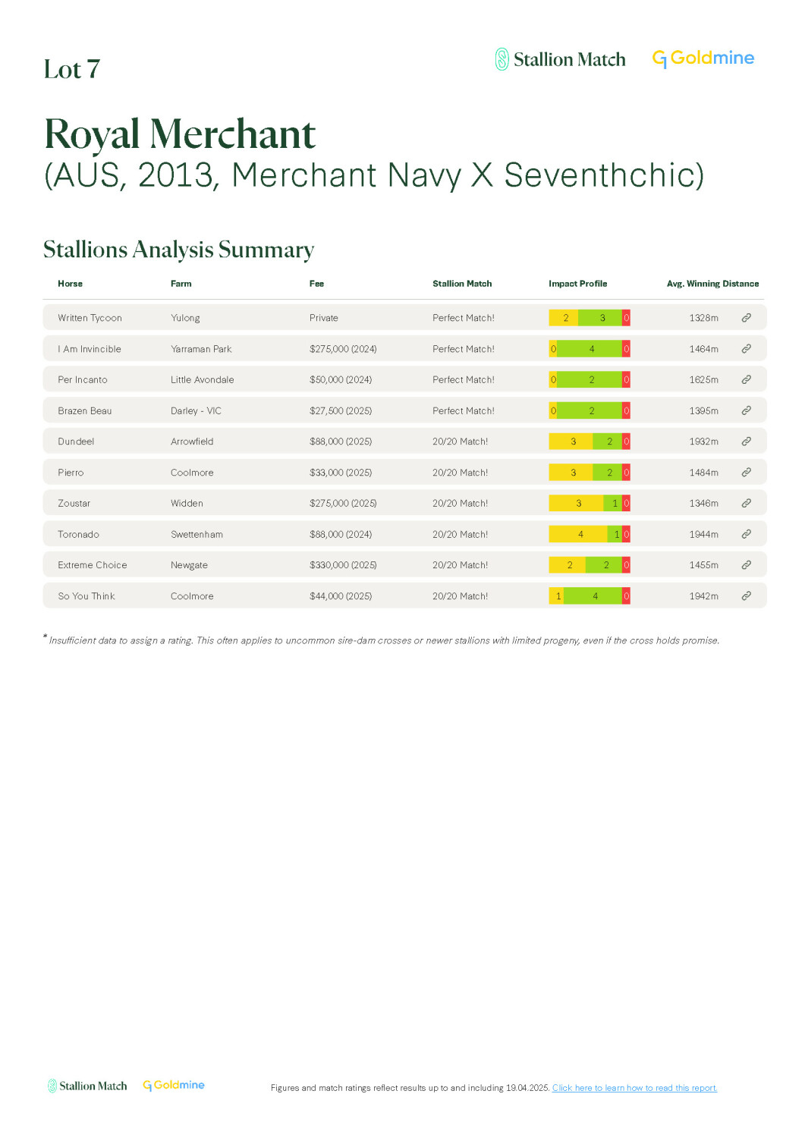Click the red impact segment for Written Tycoon
This screenshot has height=1138, width=805.
tap(626, 318)
